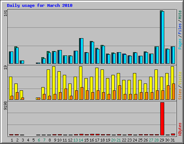Click the orange sites bar for day 21
This screenshot has width=184, height=144.
click(120, 93)
